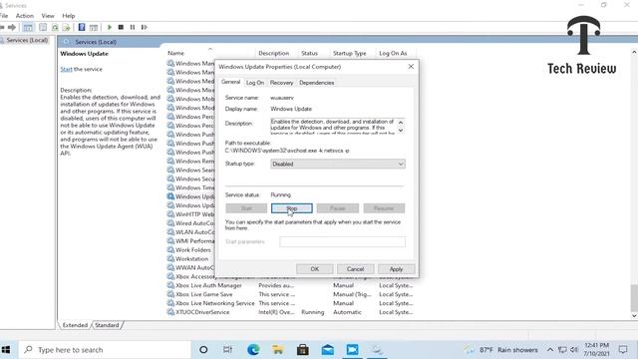This screenshot has width=638, height=359.
Task: Click the Restart Service toolbar icon
Action: coord(144,27)
